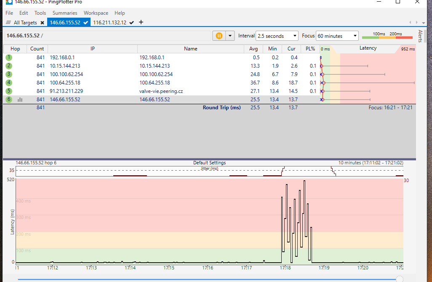
Task: Toggle the hop 6 timeline graph icon
Action: coord(20,100)
